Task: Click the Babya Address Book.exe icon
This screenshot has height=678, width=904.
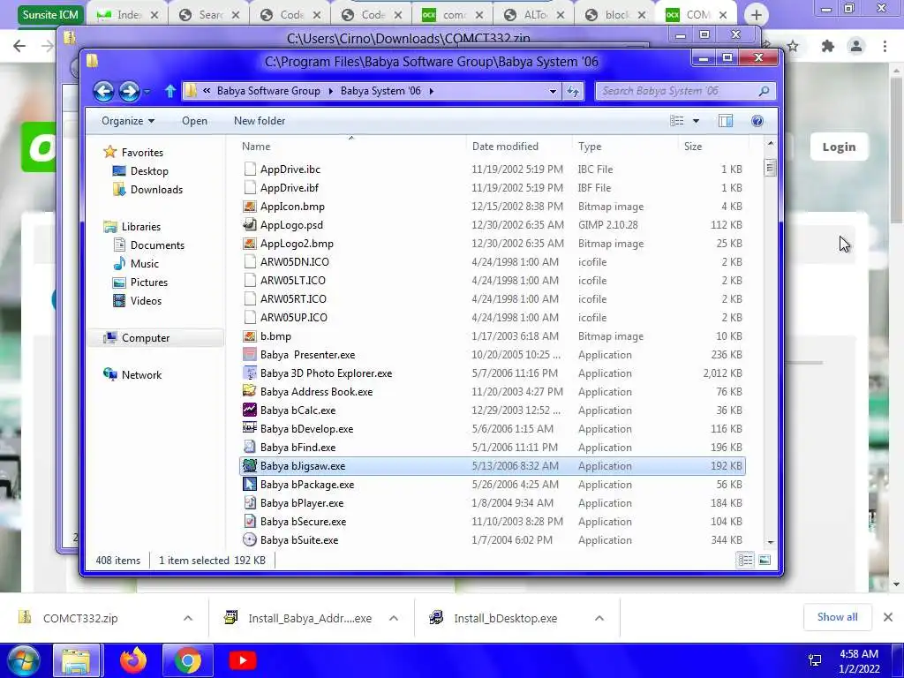Action: click(249, 391)
